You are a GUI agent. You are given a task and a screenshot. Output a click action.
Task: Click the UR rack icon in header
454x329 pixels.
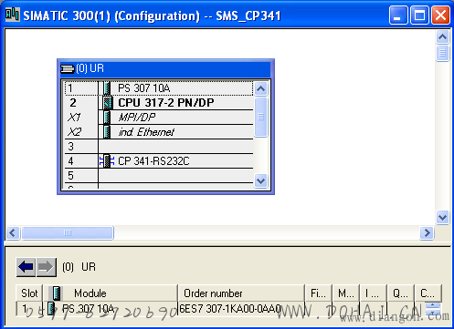point(68,69)
